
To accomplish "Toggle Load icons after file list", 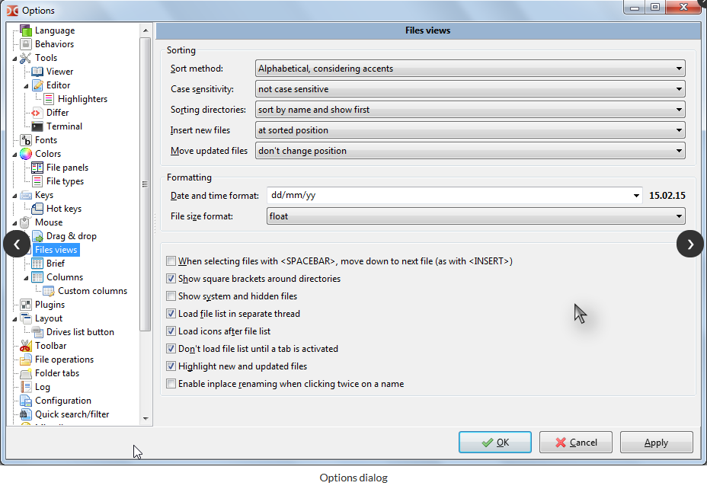I will [171, 331].
